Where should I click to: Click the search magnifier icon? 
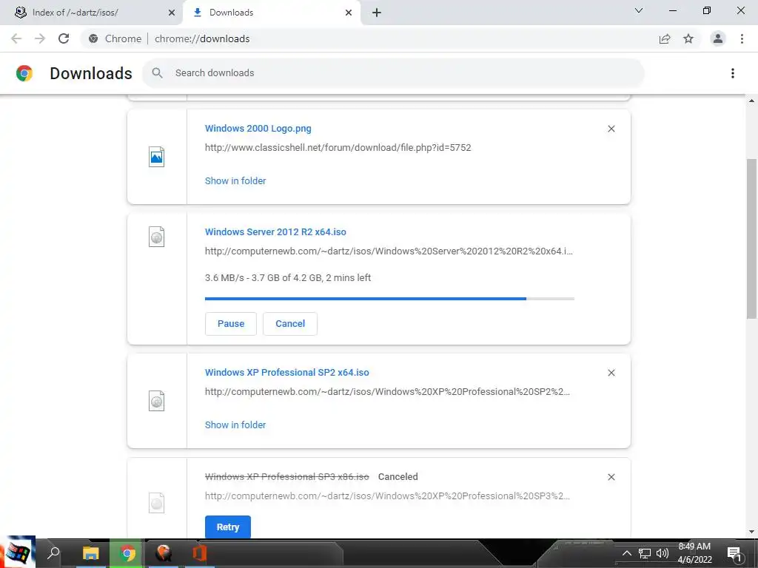coord(157,73)
